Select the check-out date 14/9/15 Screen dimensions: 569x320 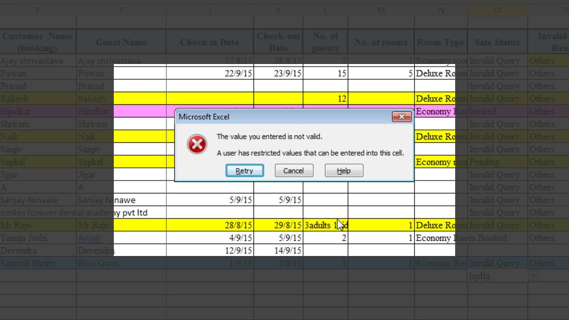[x=278, y=251]
